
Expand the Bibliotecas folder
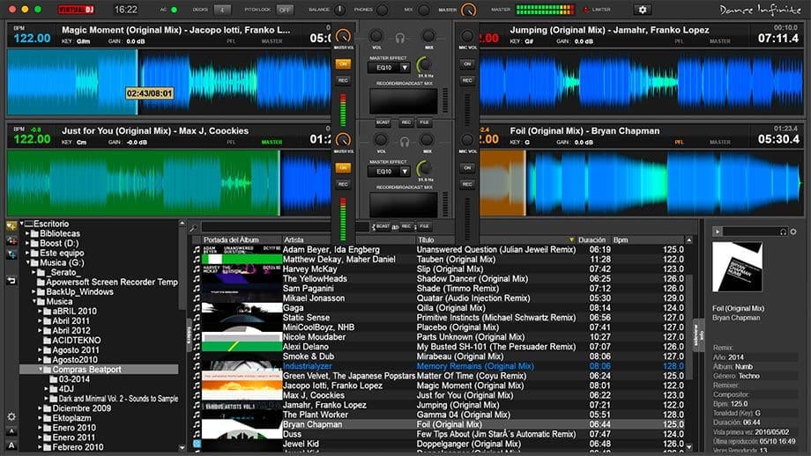[x=27, y=233]
